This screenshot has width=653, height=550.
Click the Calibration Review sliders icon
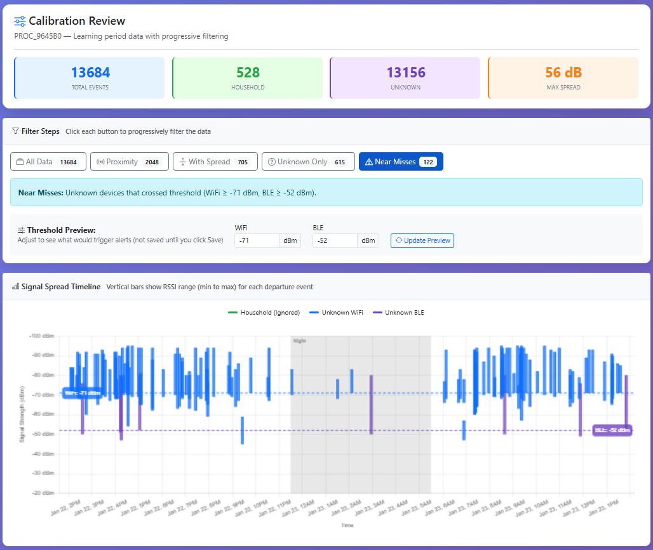(20, 22)
